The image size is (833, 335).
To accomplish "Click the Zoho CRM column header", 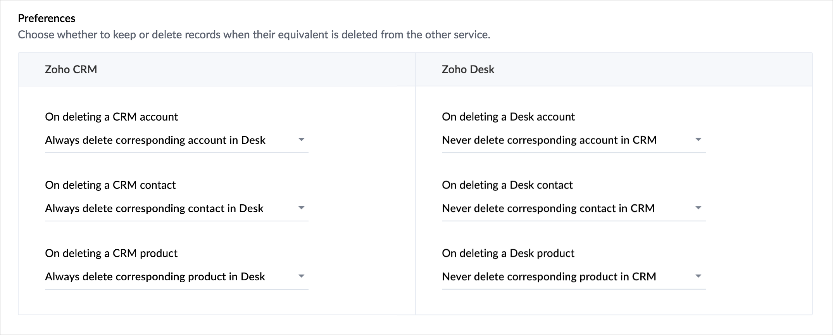I will [71, 70].
